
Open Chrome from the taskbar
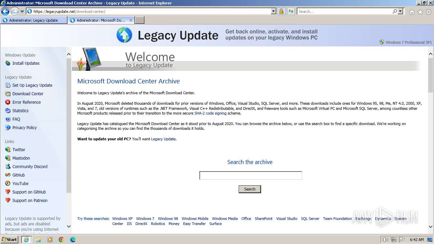click(61, 240)
